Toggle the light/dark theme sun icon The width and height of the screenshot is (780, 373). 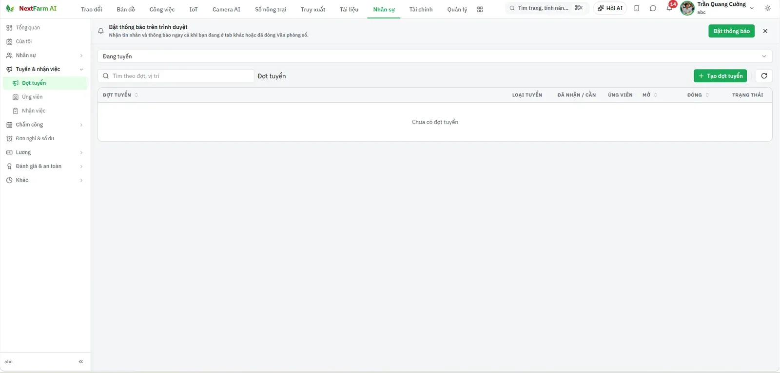[768, 8]
